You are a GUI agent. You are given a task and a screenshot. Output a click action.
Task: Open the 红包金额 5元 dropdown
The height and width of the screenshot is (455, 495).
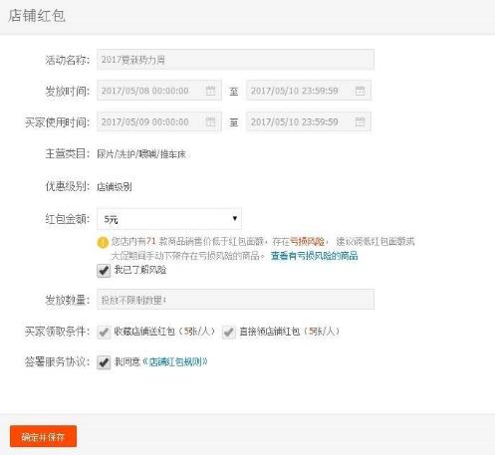coord(169,219)
